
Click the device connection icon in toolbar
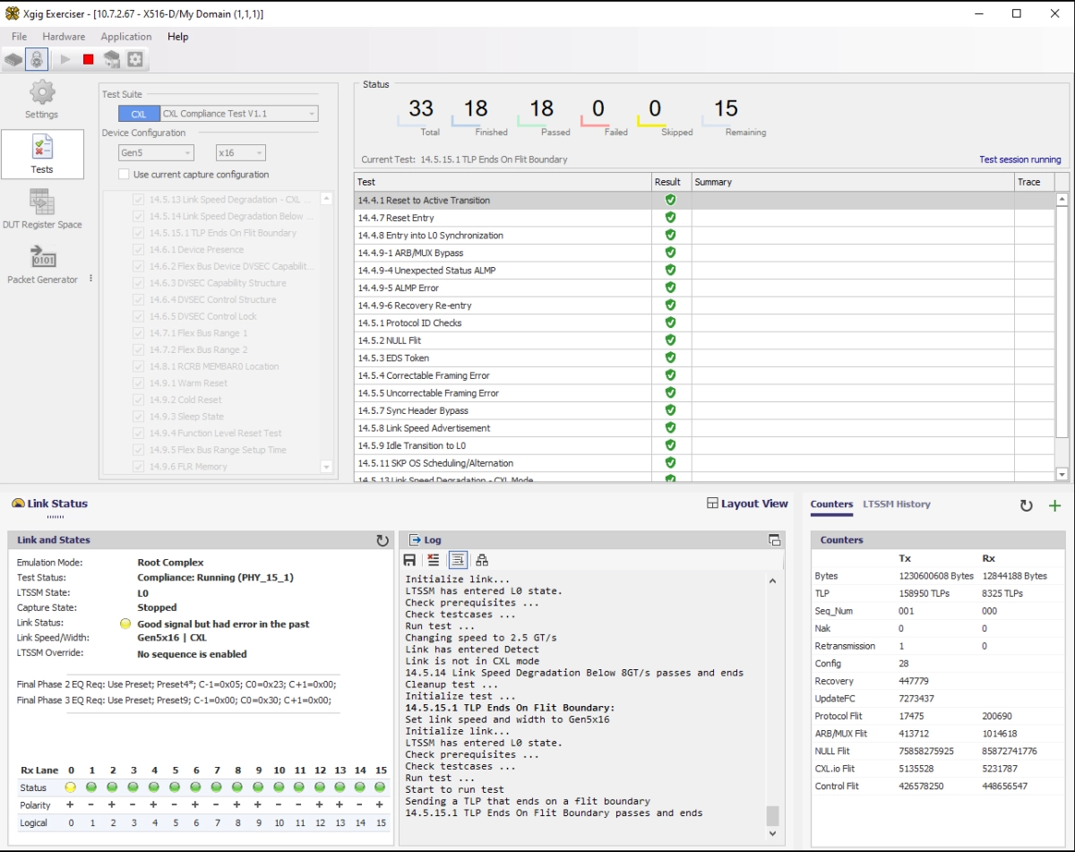click(x=13, y=60)
